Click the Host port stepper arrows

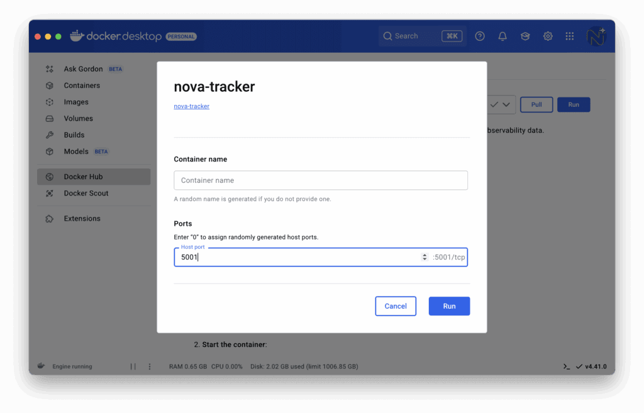[x=425, y=257]
